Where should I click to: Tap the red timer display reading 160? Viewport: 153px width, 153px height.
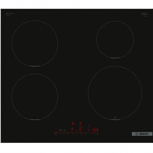[95, 130]
